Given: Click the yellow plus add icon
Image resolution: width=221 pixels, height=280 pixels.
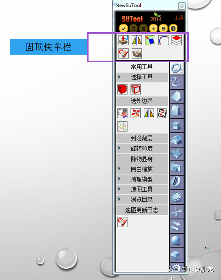Looking at the screenshot, I should pyautogui.click(x=153, y=28).
